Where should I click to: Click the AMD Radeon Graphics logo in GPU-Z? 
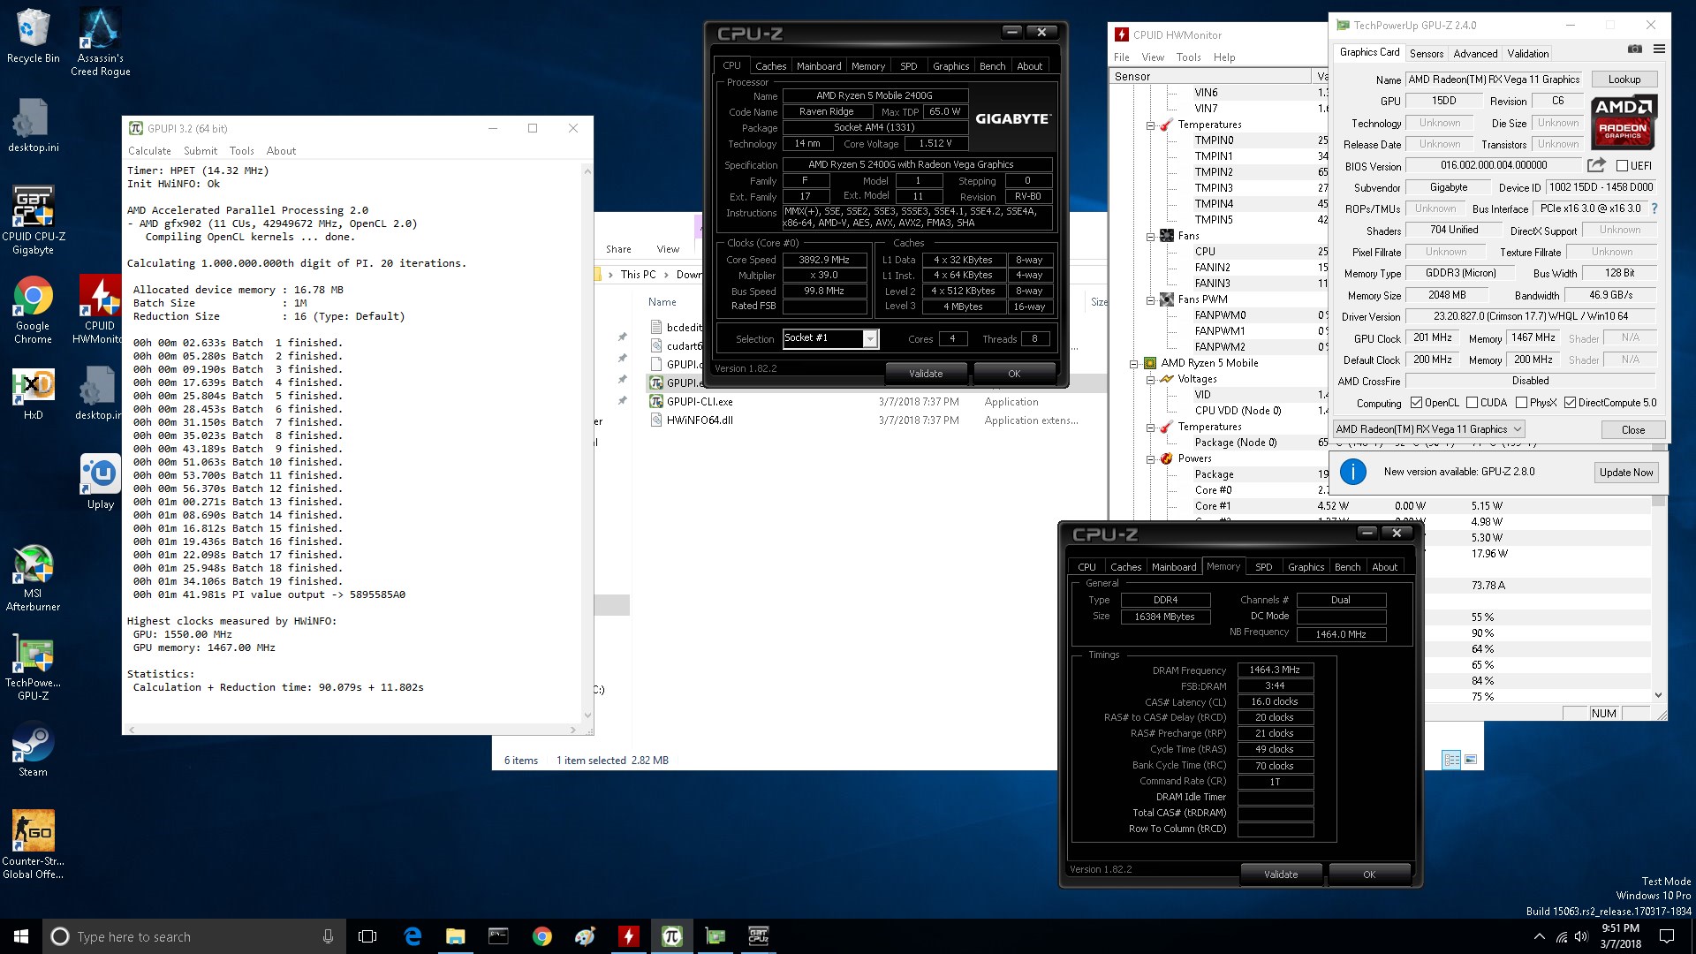click(x=1624, y=122)
